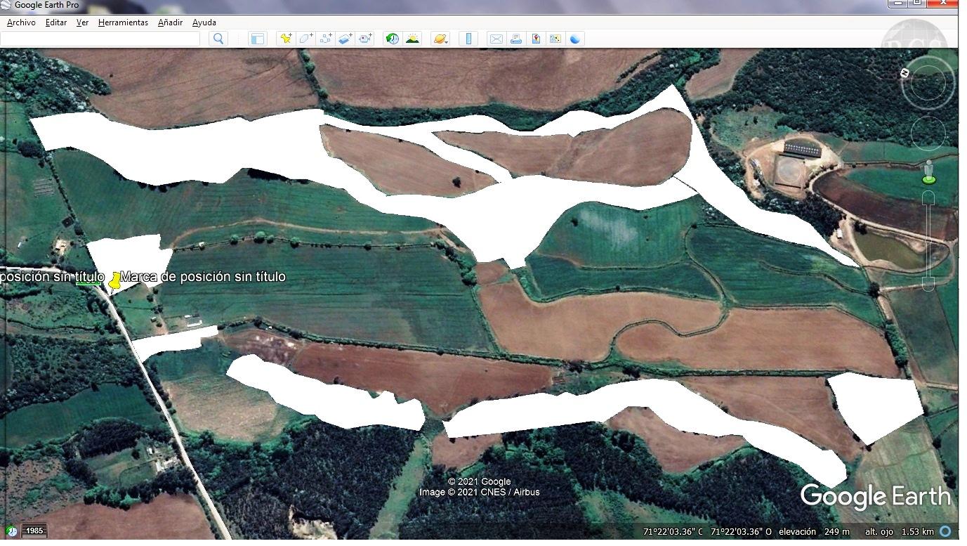The width and height of the screenshot is (967, 546).
Task: Select the Add Path tool
Action: tap(325, 39)
